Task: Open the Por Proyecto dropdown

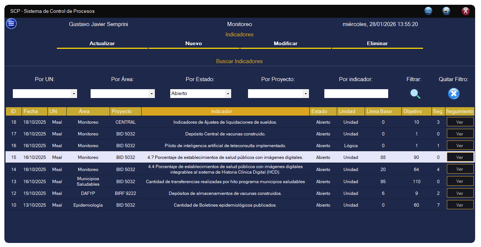Action: click(x=306, y=94)
